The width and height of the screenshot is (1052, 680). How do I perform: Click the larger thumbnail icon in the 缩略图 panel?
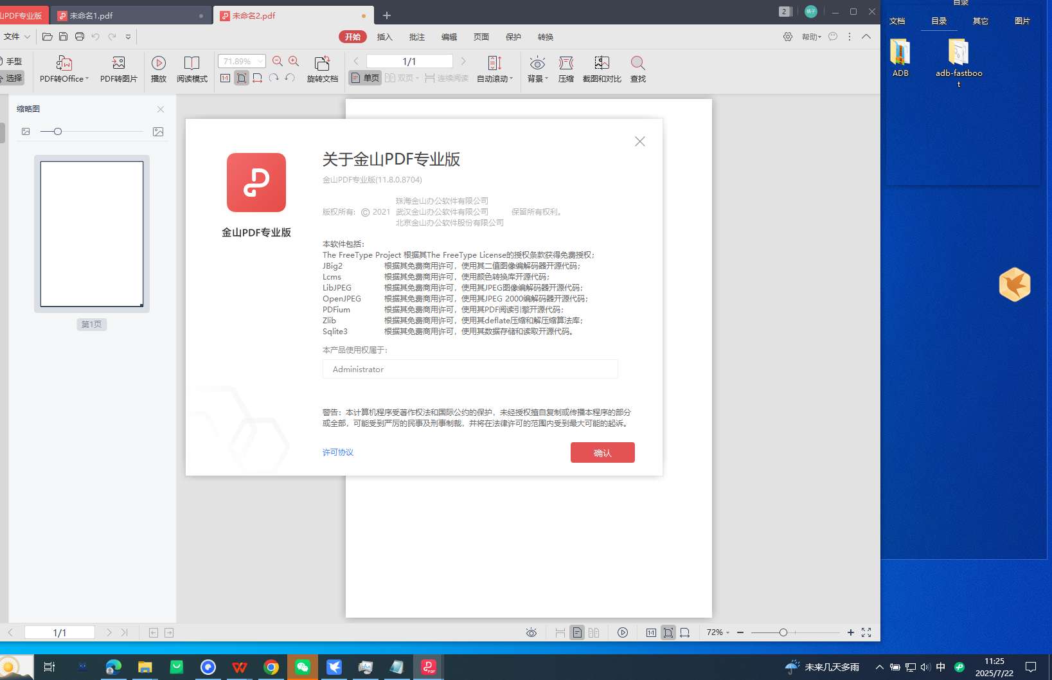coord(158,132)
